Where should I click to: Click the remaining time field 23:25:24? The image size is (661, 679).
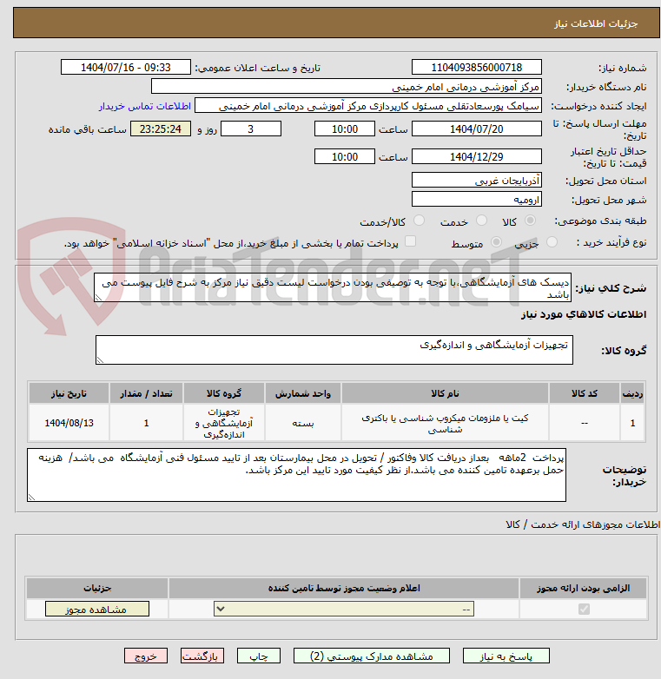click(161, 129)
